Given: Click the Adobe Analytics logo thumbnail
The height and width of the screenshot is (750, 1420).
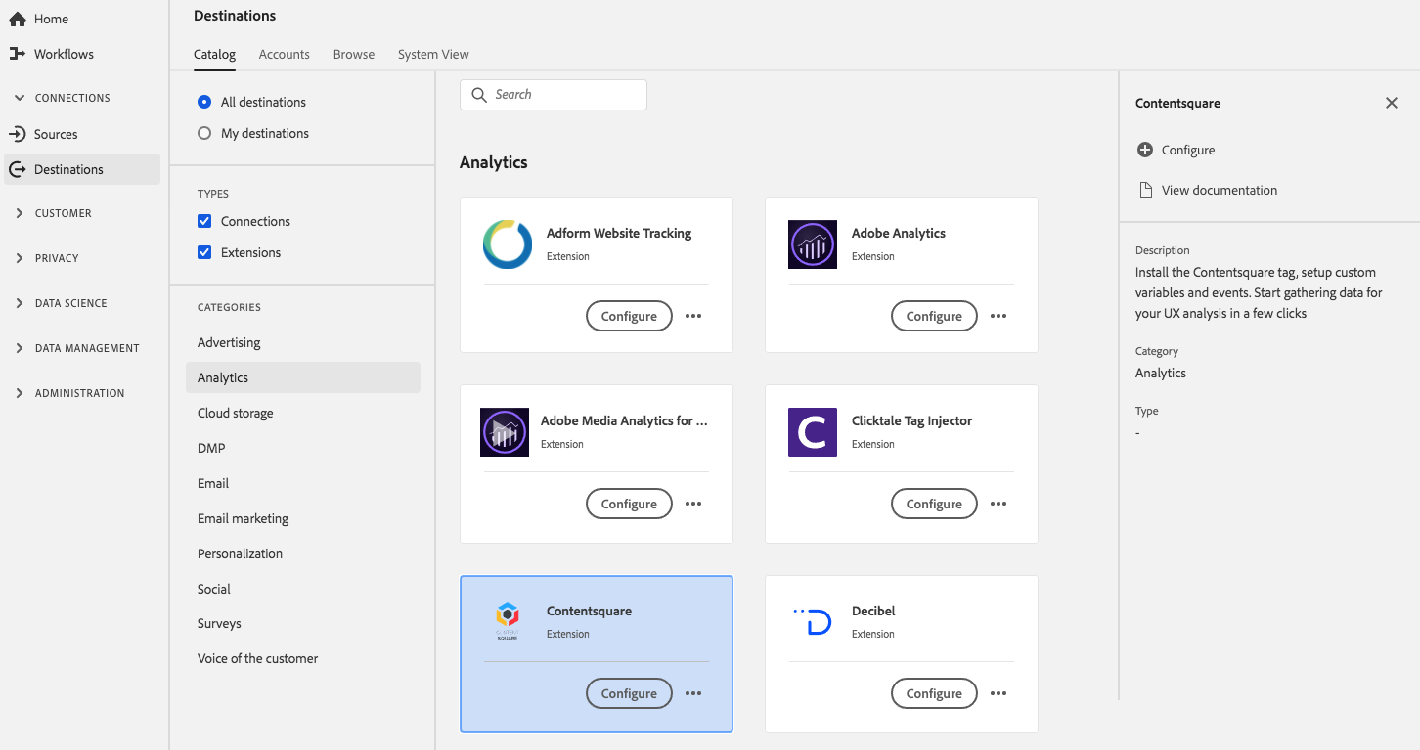Looking at the screenshot, I should (x=812, y=244).
